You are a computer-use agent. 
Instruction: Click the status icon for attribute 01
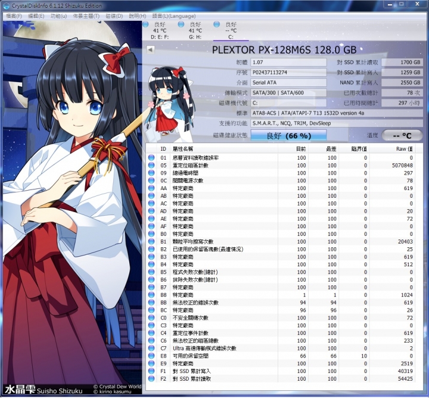click(151, 157)
